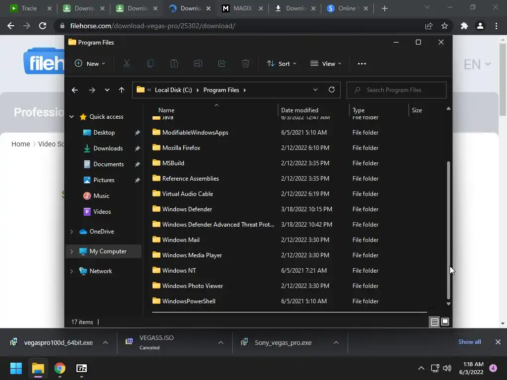The height and width of the screenshot is (380, 507).
Task: Share this page icon in Chrome address bar
Action: point(429,26)
